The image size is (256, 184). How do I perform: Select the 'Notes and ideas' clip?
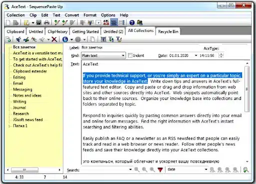tap(27, 95)
